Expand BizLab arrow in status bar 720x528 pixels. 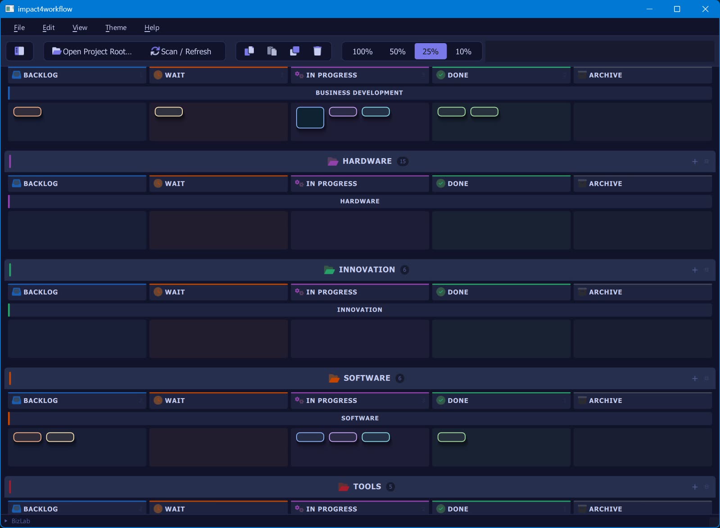(6, 521)
